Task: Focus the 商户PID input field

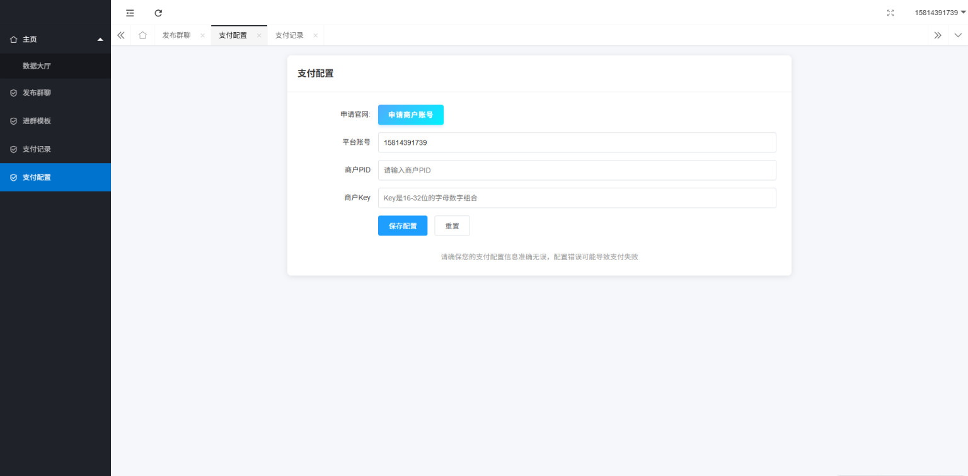Action: tap(577, 170)
